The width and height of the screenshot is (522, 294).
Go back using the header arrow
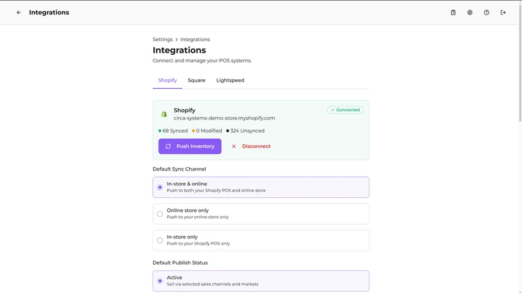click(19, 12)
